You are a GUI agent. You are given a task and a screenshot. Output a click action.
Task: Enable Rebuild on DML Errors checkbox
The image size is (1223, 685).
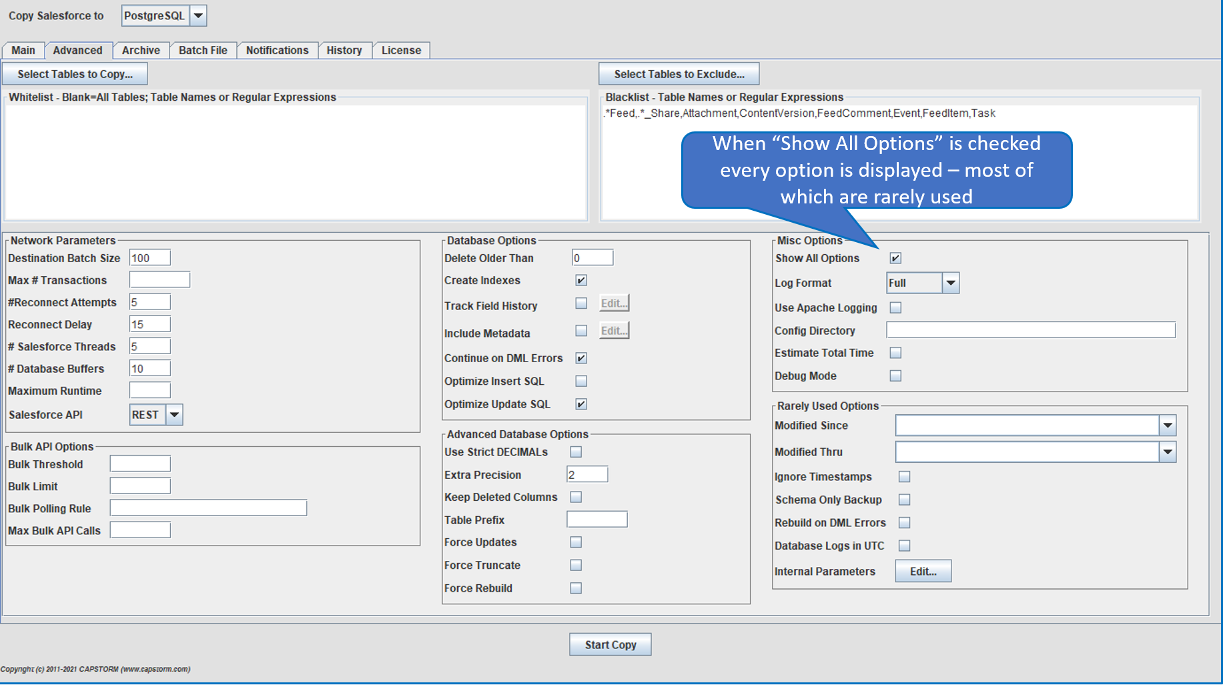[904, 523]
